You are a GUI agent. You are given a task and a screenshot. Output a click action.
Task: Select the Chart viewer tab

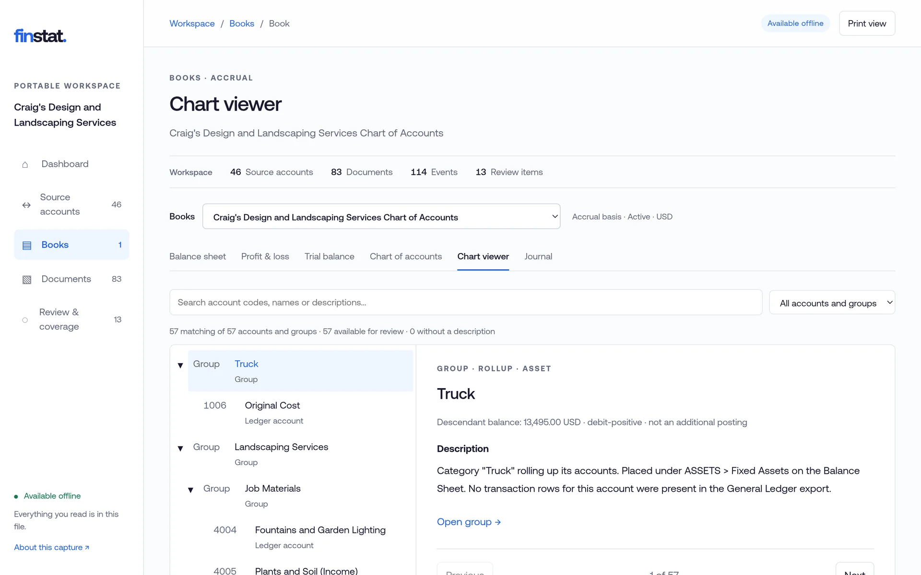[483, 256]
